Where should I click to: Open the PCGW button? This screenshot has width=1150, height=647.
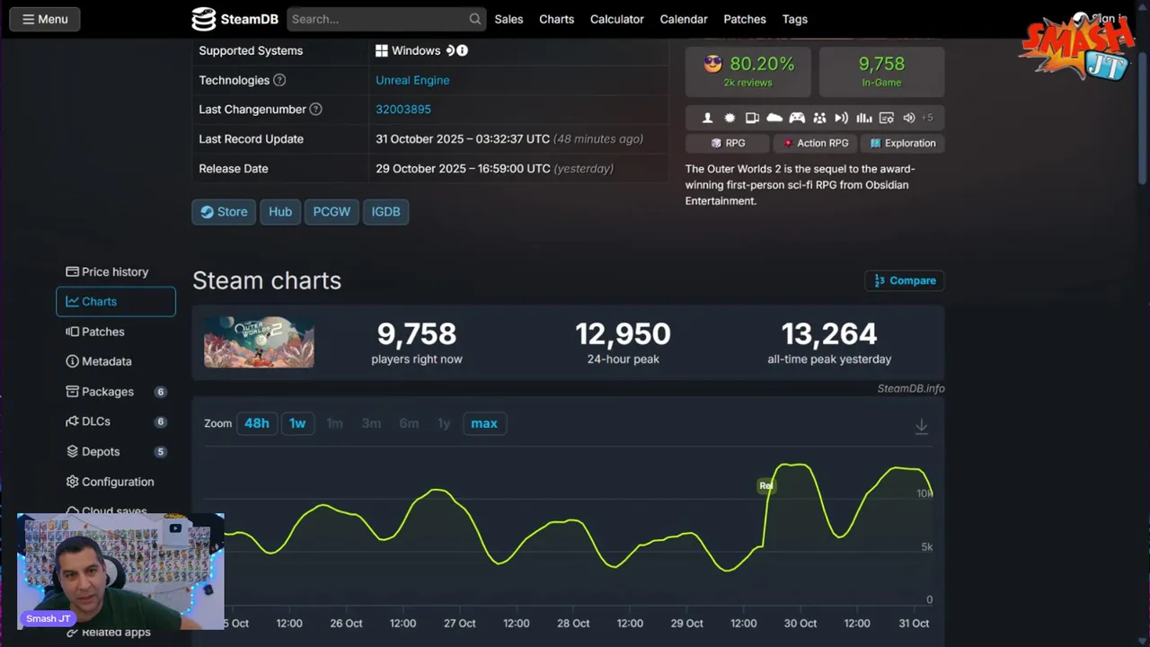click(332, 212)
